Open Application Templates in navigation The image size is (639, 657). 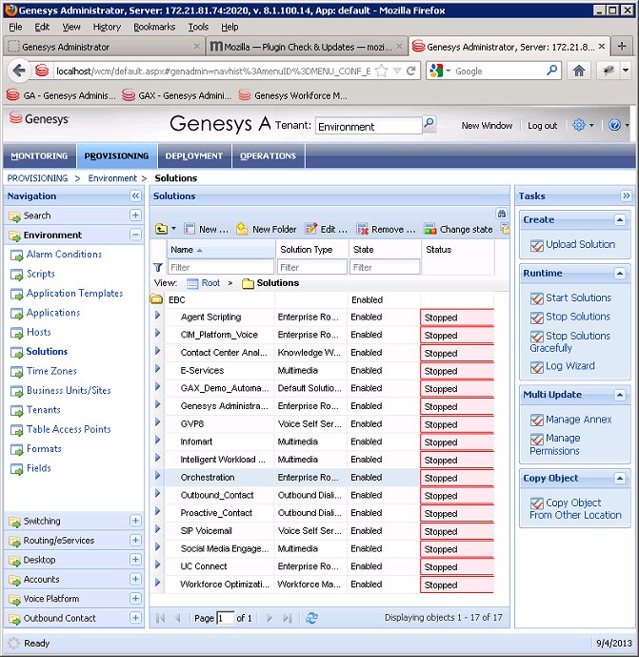tap(74, 293)
